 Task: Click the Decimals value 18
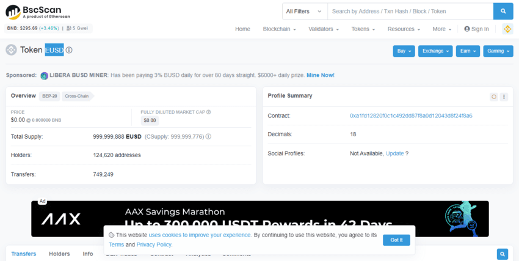(353, 134)
